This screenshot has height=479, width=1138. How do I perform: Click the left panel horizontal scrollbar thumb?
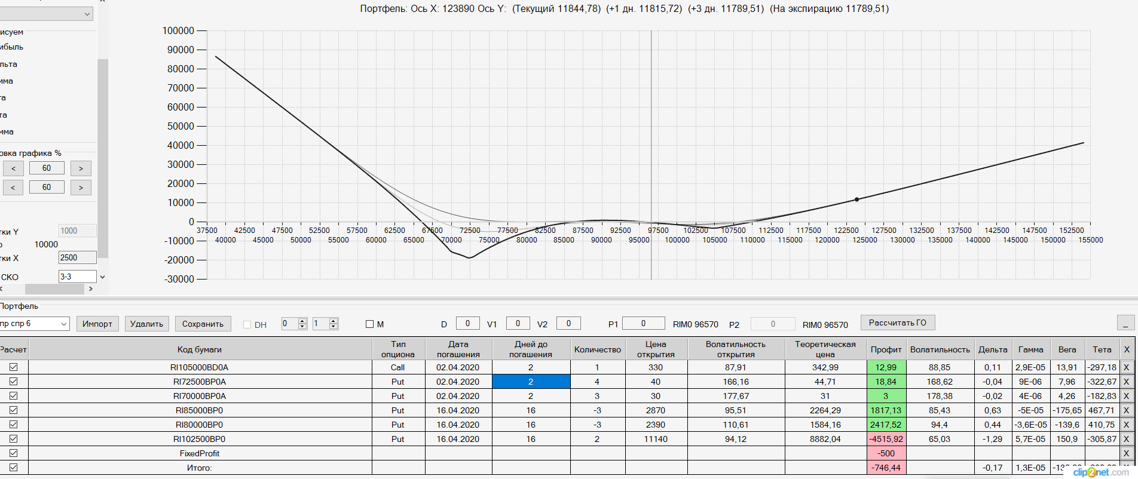[54, 289]
